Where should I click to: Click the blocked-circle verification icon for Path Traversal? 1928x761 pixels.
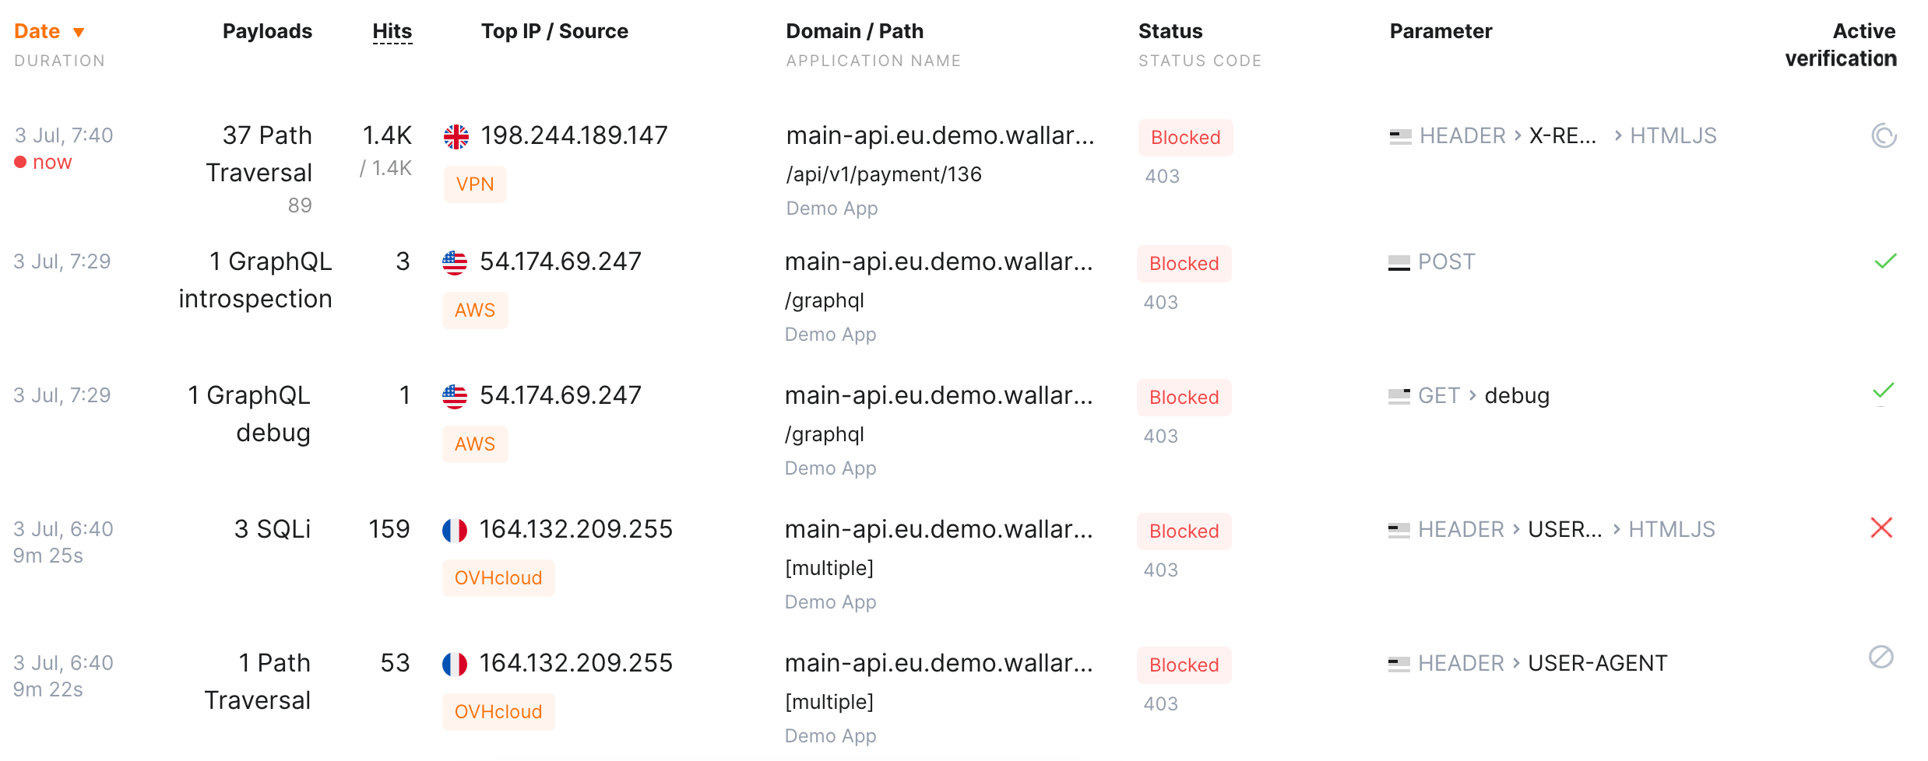click(1881, 658)
